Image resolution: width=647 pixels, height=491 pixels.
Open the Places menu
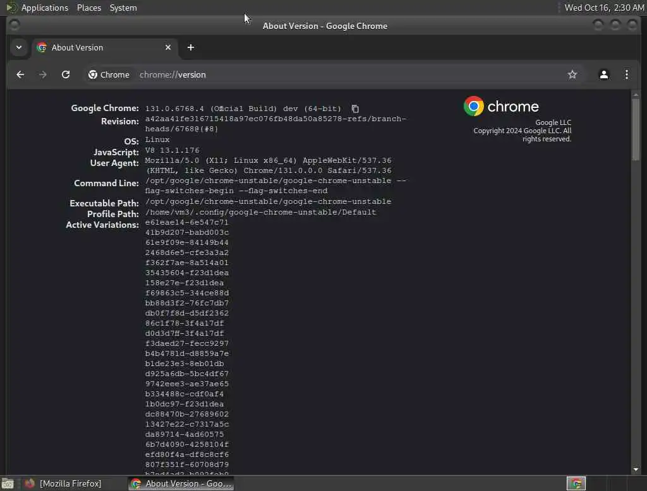pyautogui.click(x=88, y=8)
